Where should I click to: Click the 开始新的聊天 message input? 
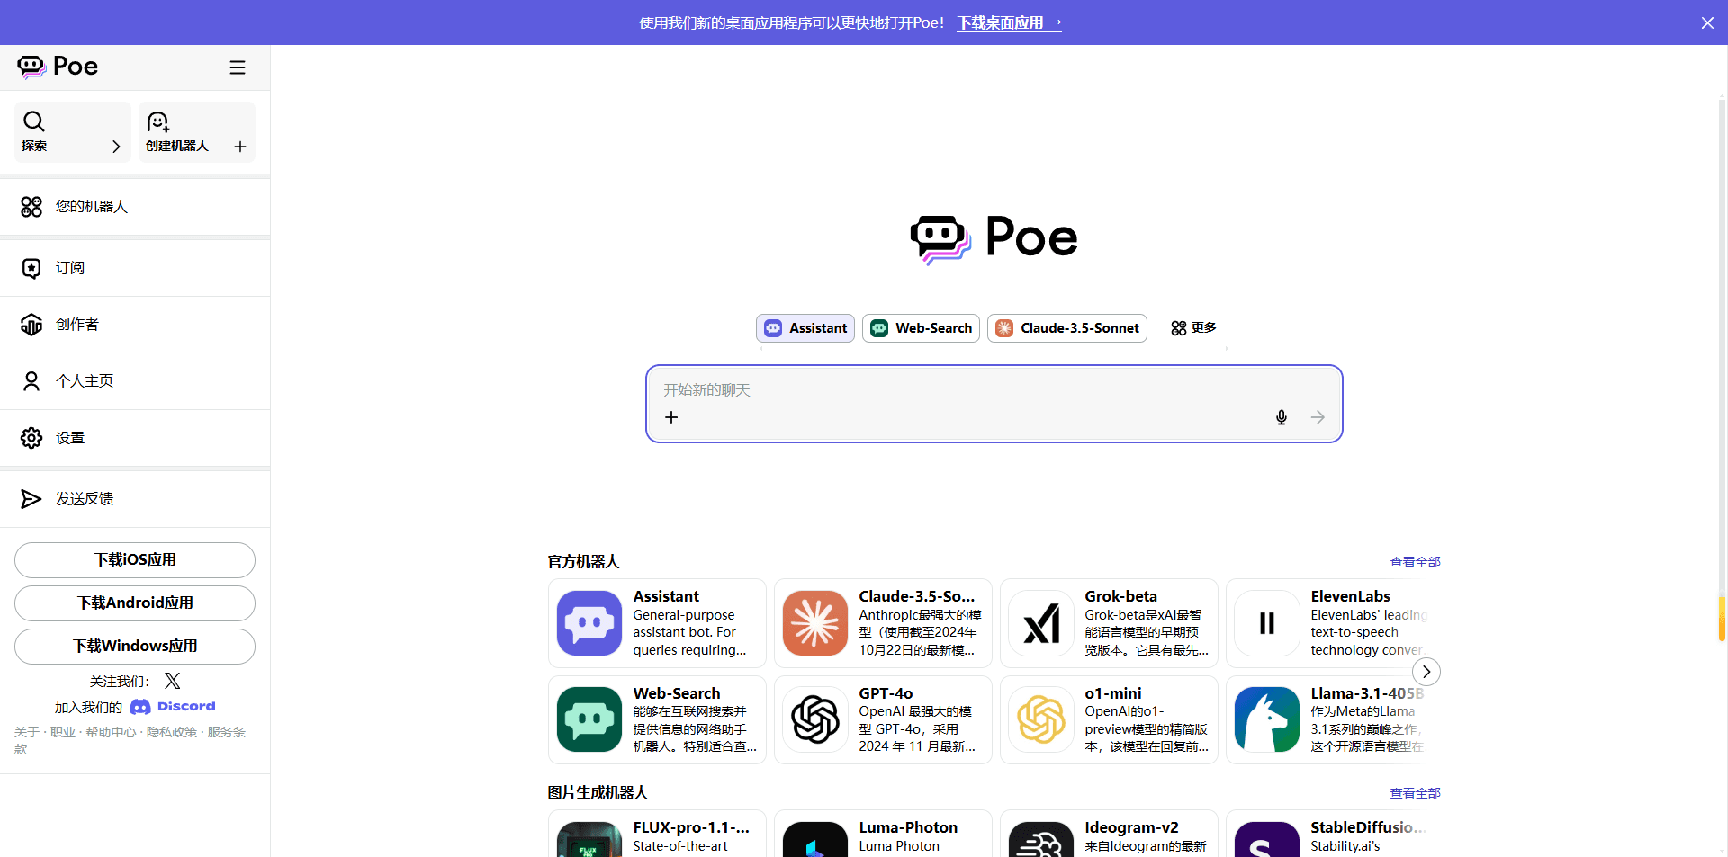tap(994, 390)
